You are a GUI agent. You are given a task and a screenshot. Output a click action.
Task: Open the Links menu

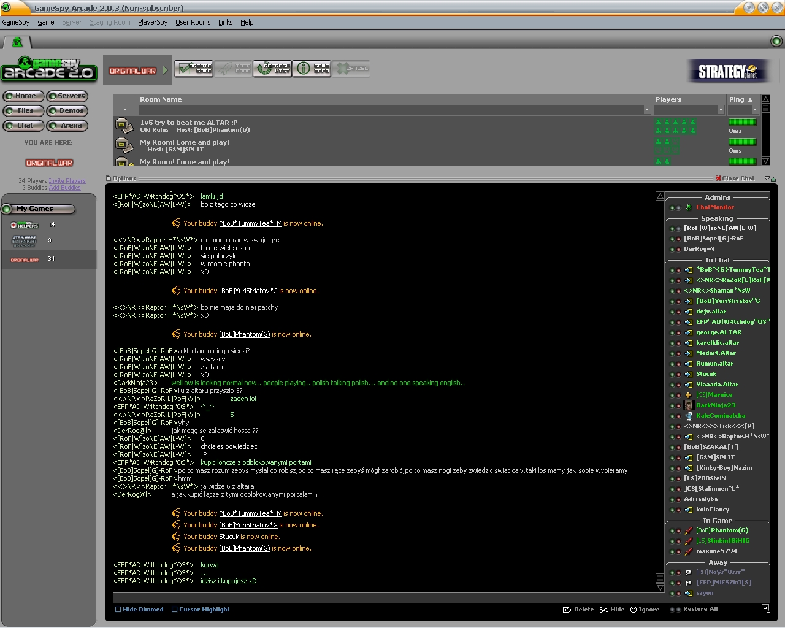226,22
